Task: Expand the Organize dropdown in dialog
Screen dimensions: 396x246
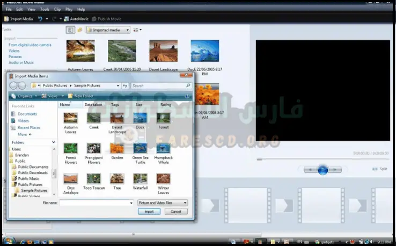Action: pyautogui.click(x=25, y=96)
